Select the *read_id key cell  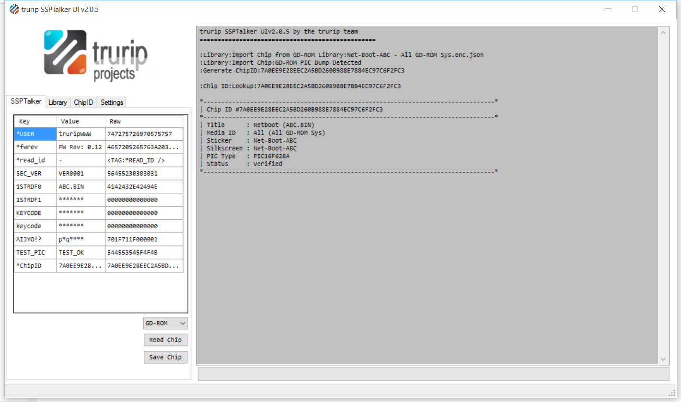click(35, 160)
